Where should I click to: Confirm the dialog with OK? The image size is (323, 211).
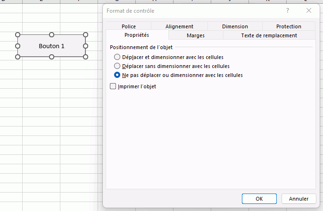259,199
